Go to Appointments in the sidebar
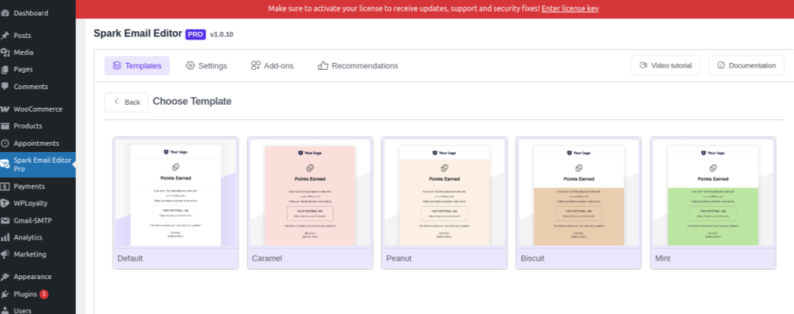 pyautogui.click(x=36, y=143)
